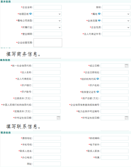Click the 网址 input field

(47, 164)
